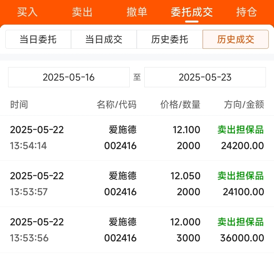Open the trade at 13:53:57
The width and height of the screenshot is (274, 255).
[137, 184]
